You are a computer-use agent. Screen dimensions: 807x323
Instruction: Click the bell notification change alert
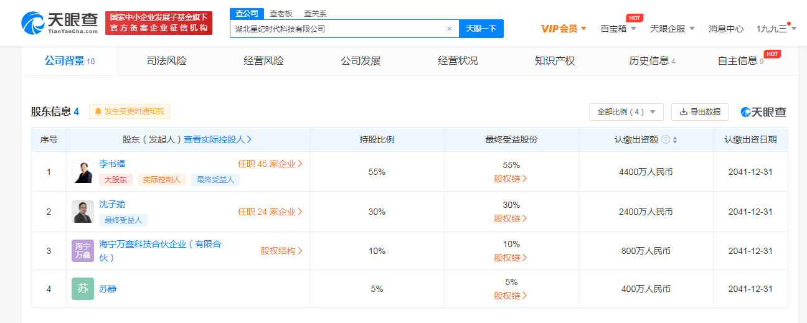(130, 111)
